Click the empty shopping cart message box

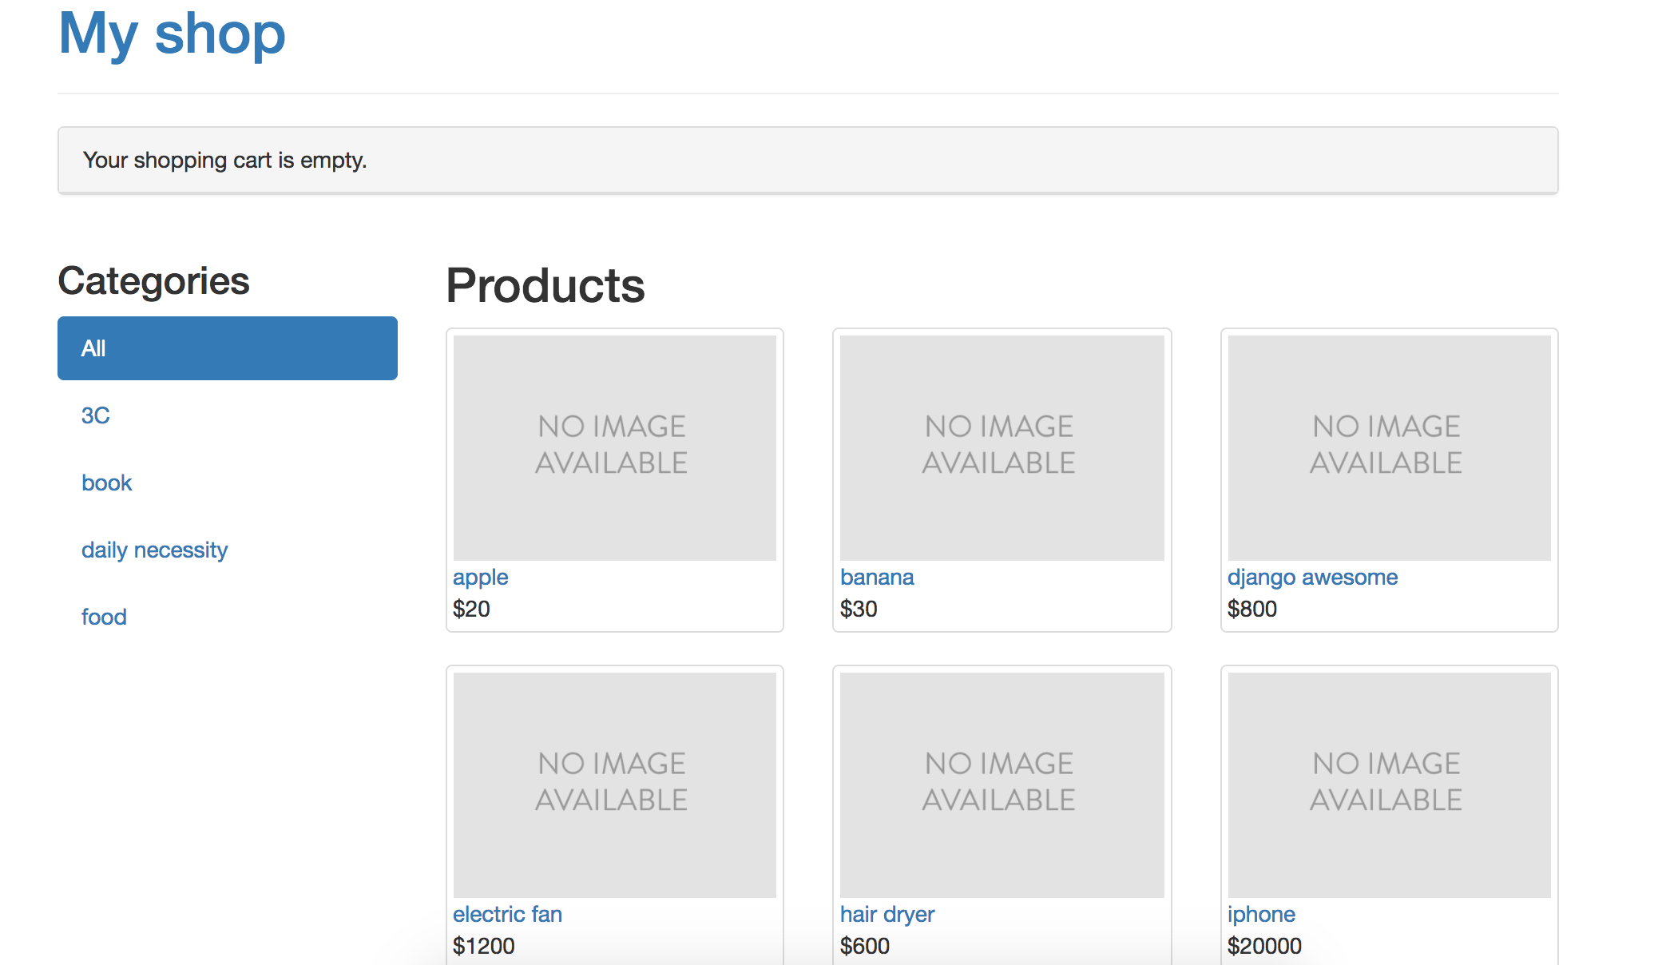pyautogui.click(x=807, y=160)
